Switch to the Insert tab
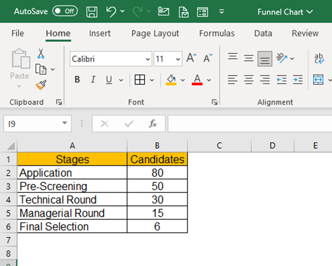This screenshot has width=332, height=266. point(100,34)
